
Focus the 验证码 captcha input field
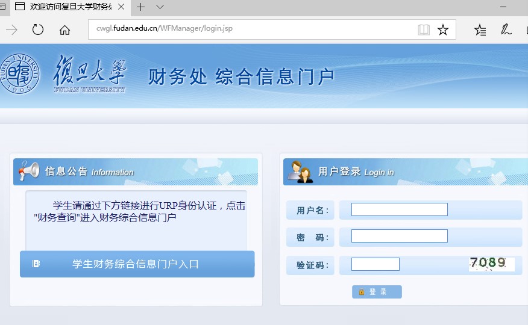point(376,264)
